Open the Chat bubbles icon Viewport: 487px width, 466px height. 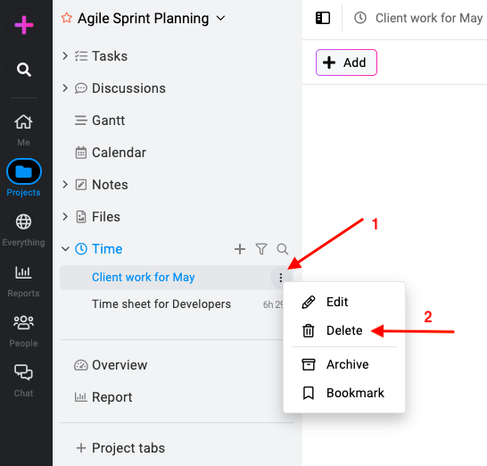pyautogui.click(x=23, y=372)
